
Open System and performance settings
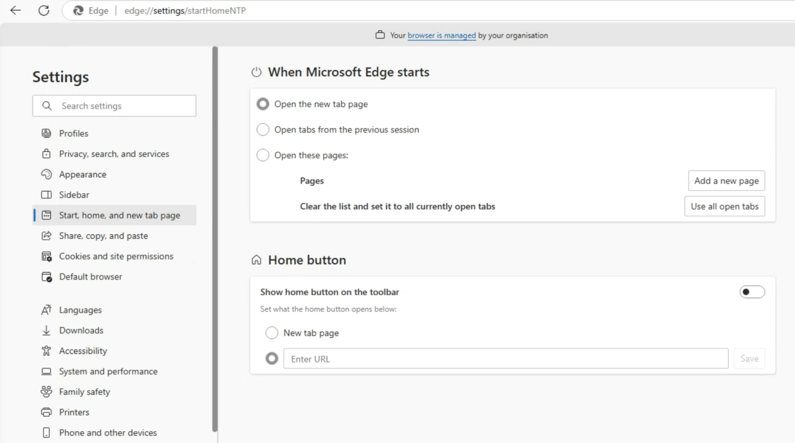coord(108,371)
